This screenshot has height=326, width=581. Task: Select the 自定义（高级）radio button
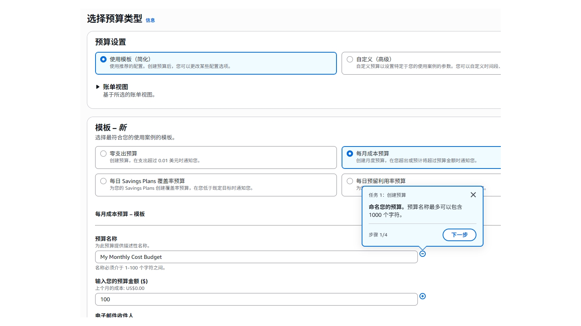350,59
